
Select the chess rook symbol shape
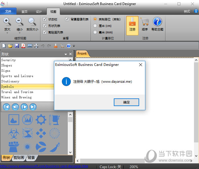(14, 147)
